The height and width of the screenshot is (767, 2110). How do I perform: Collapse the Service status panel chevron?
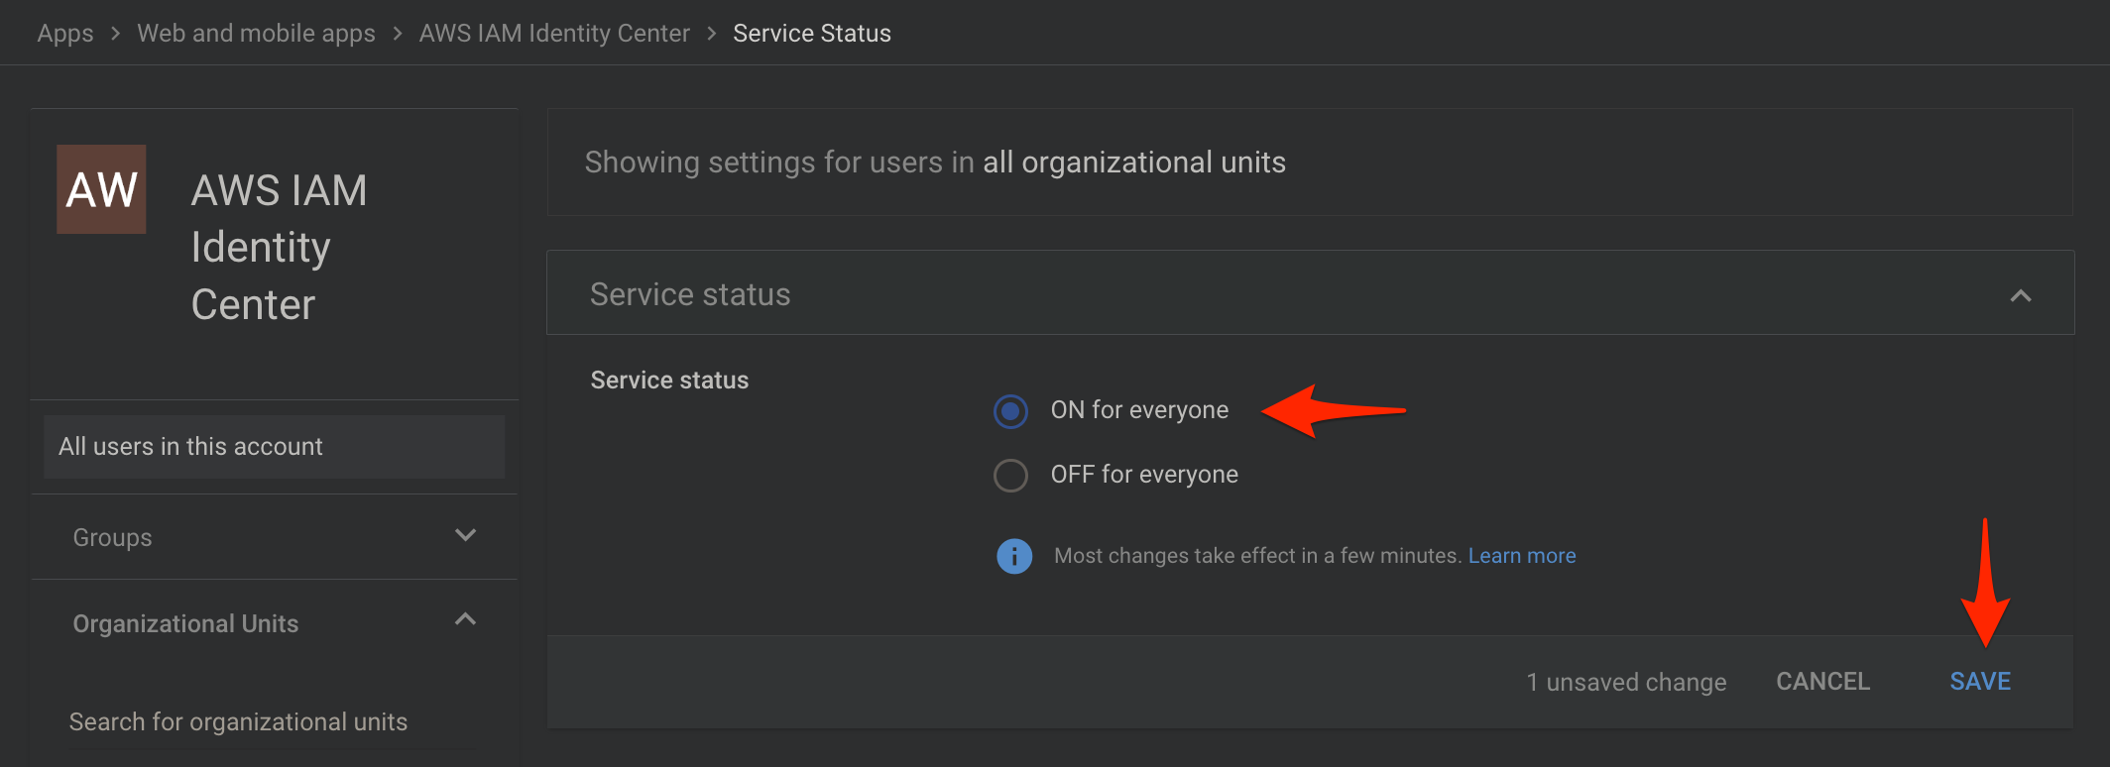2020,295
